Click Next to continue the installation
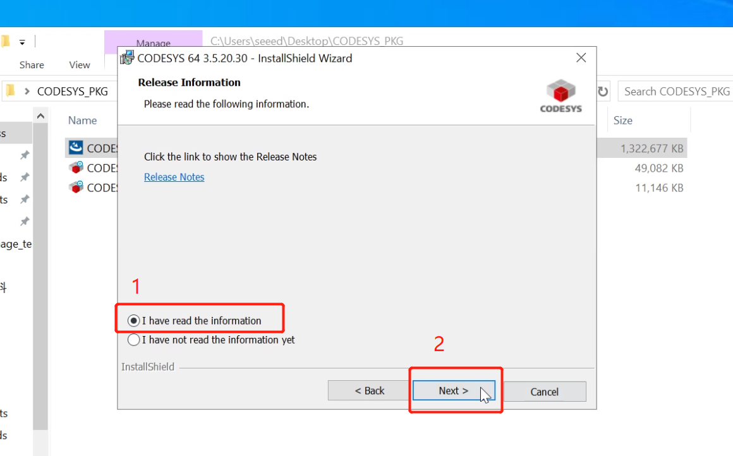 pyautogui.click(x=454, y=390)
